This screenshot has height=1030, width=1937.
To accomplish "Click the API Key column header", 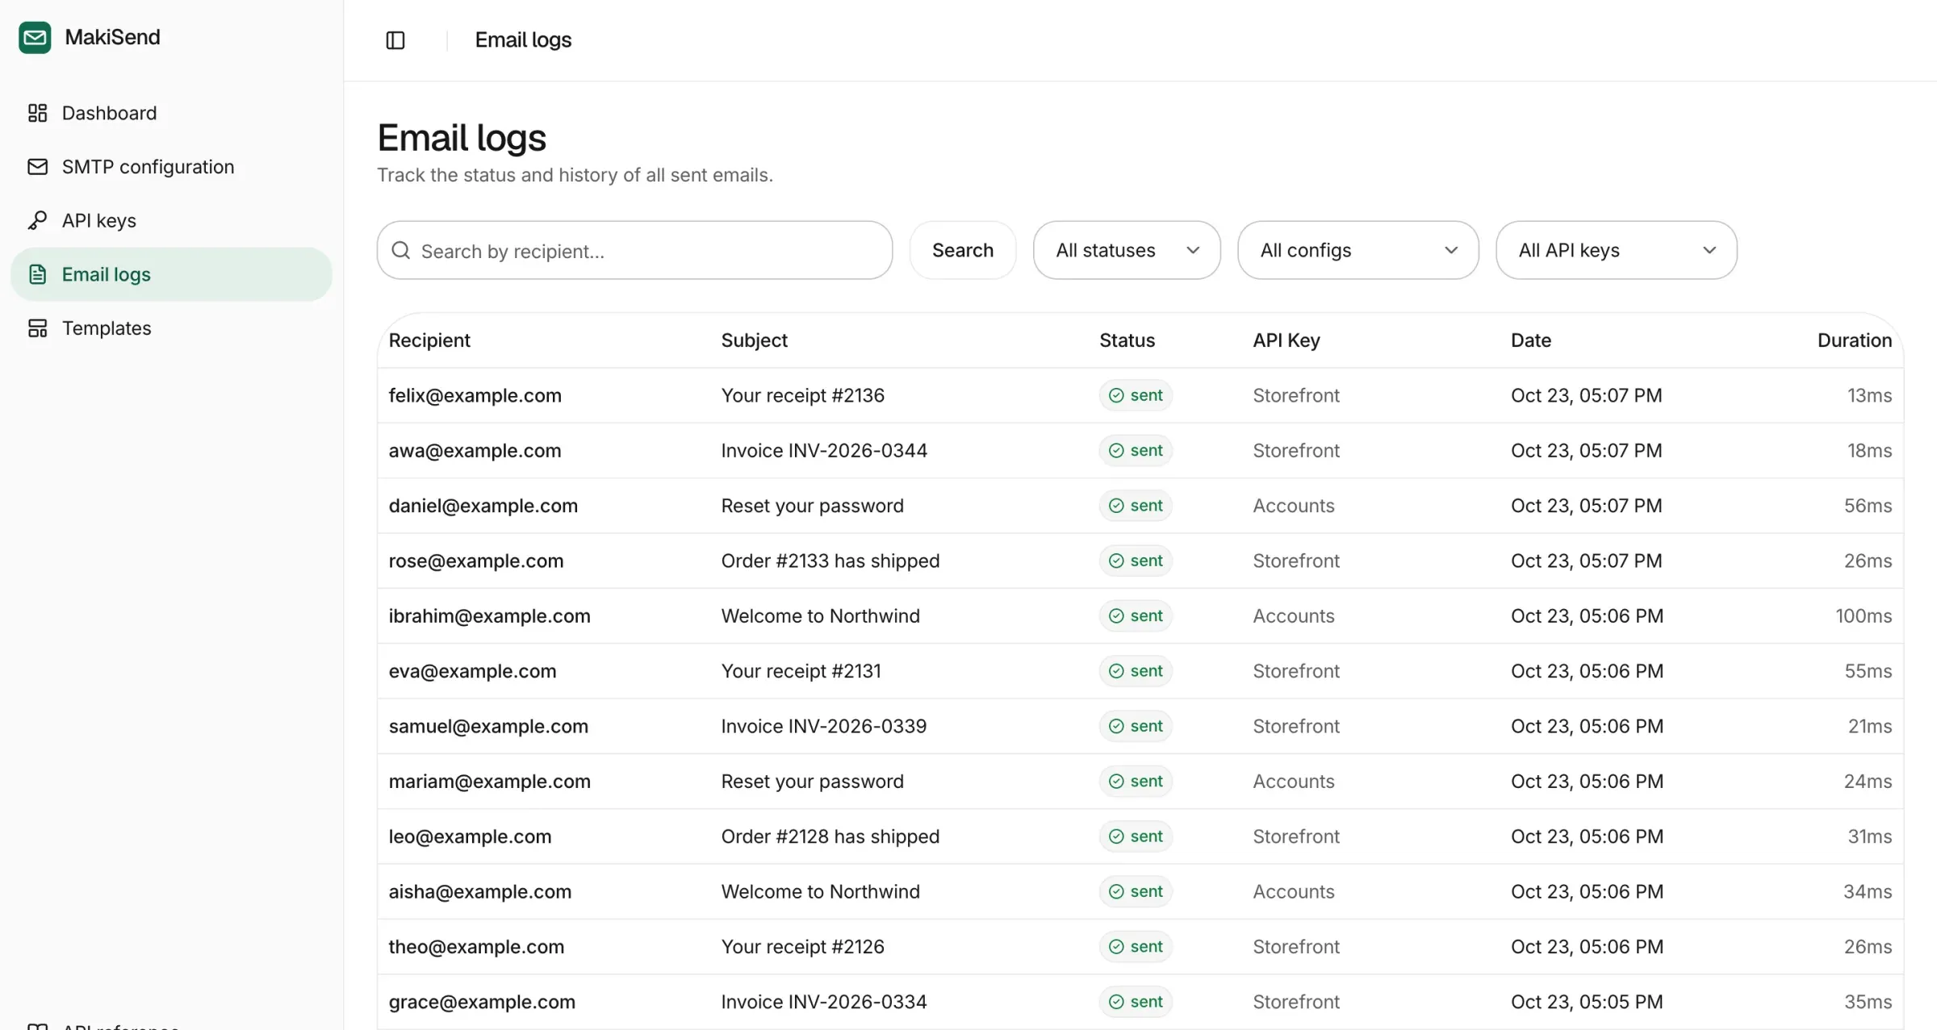I will [1286, 340].
